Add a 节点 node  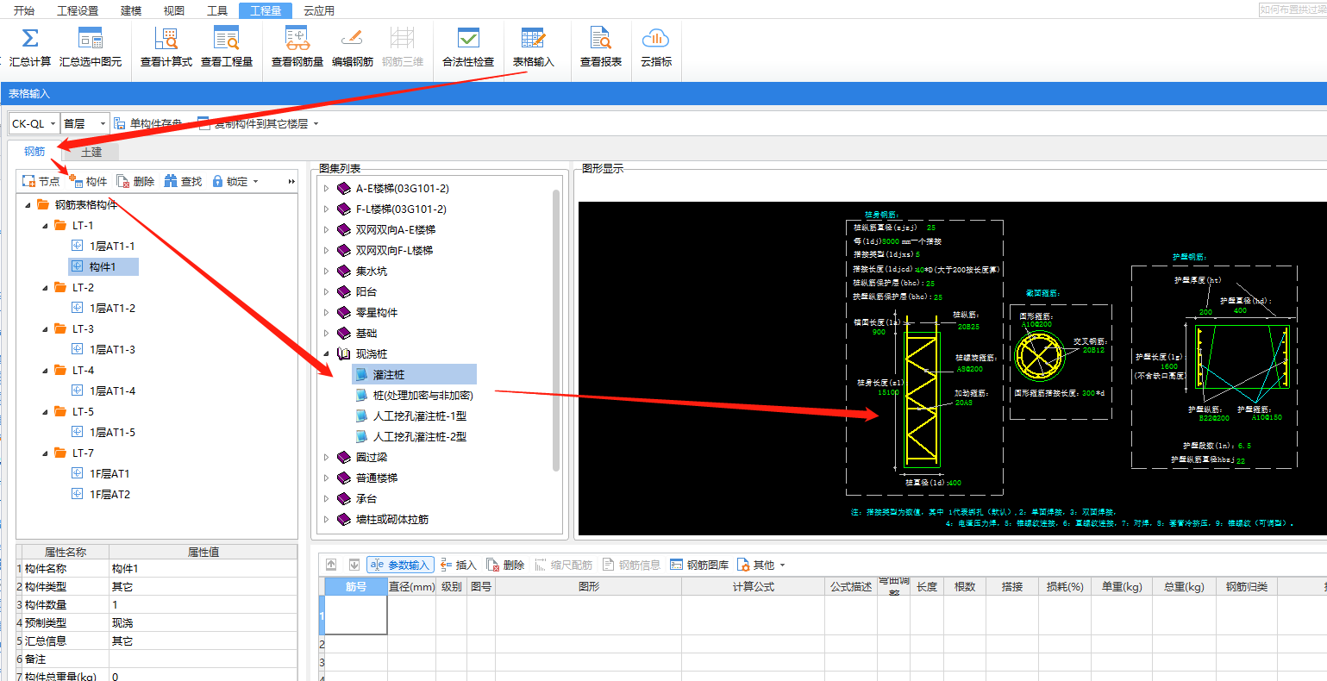[41, 181]
